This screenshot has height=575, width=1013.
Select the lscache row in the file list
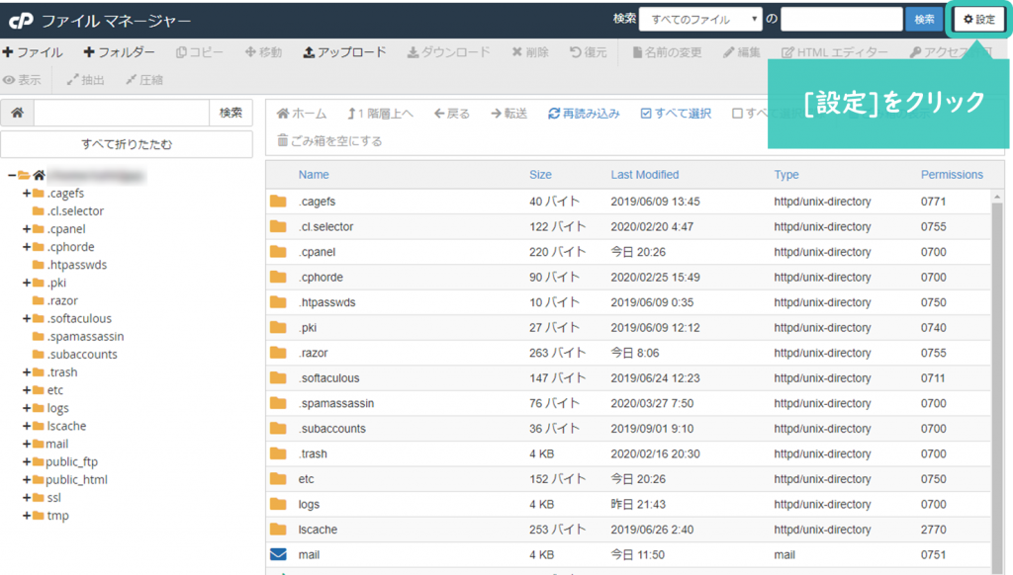[x=628, y=530]
